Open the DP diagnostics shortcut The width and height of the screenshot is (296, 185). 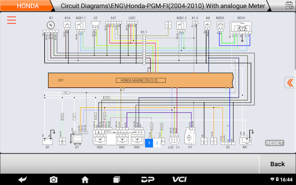pos(148,179)
